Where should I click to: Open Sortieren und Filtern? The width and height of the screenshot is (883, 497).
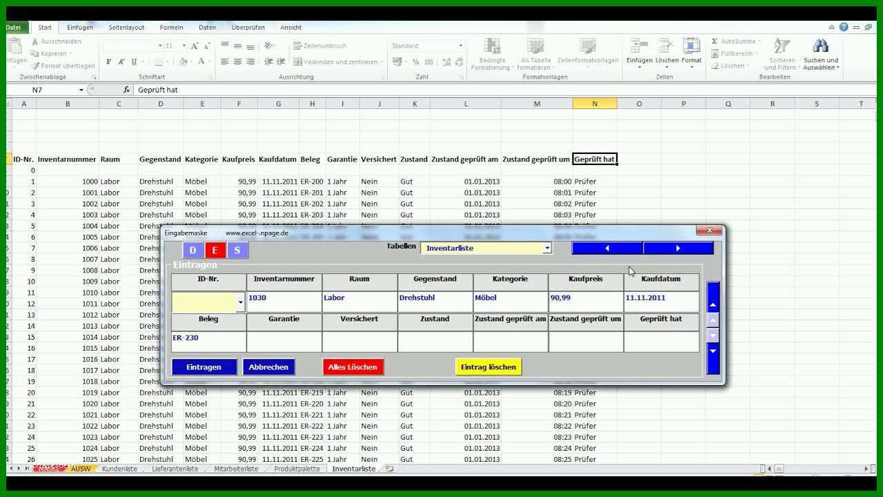coord(782,55)
